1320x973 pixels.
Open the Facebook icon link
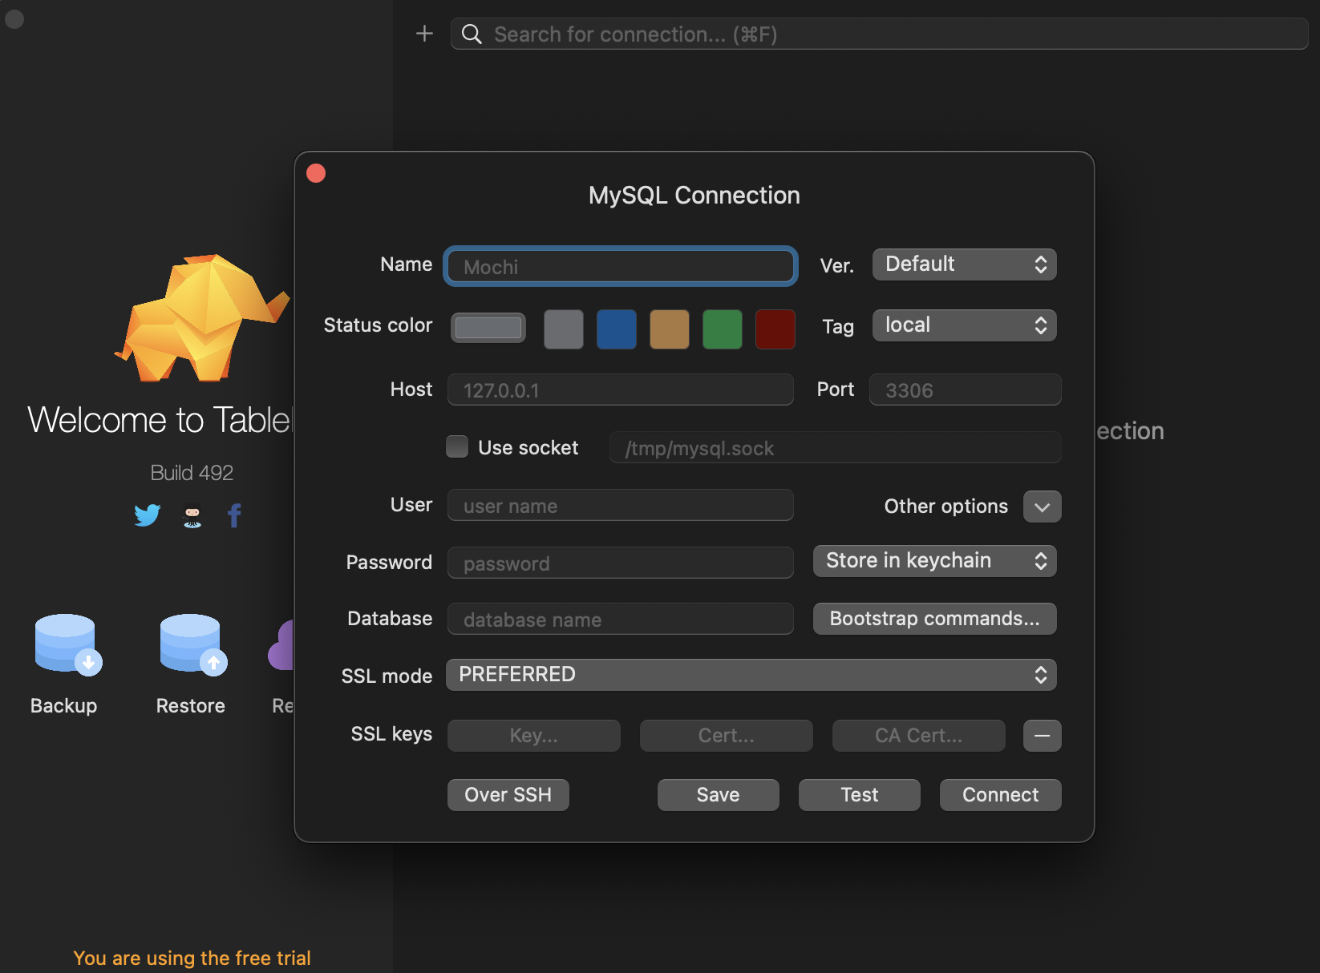click(234, 515)
